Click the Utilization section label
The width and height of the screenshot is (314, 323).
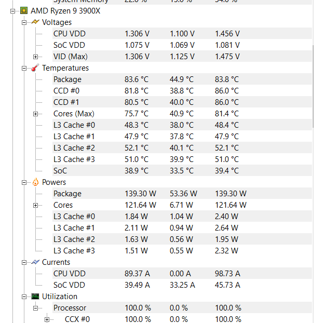pos(60,297)
